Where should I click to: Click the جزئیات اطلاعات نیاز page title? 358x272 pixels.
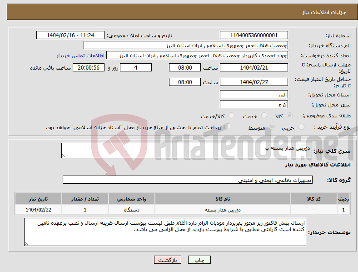tap(324, 12)
